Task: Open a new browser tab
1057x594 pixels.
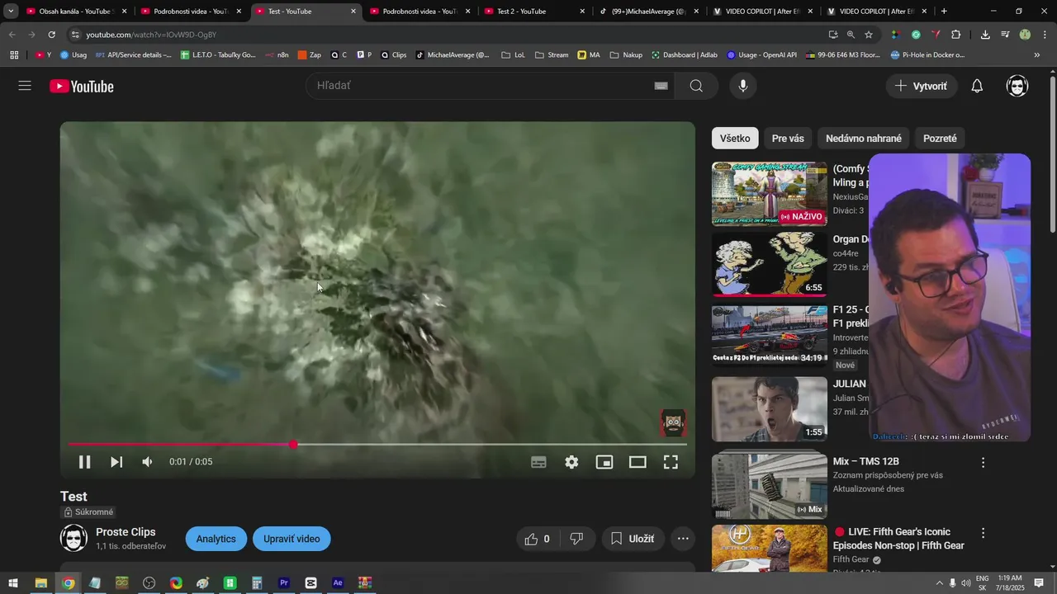Action: click(x=944, y=12)
